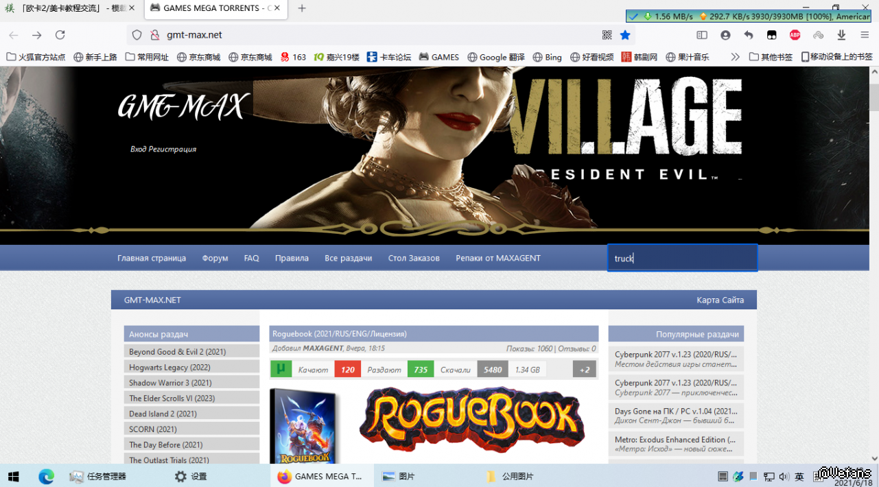Click the Firefox account avatar icon

pyautogui.click(x=725, y=35)
